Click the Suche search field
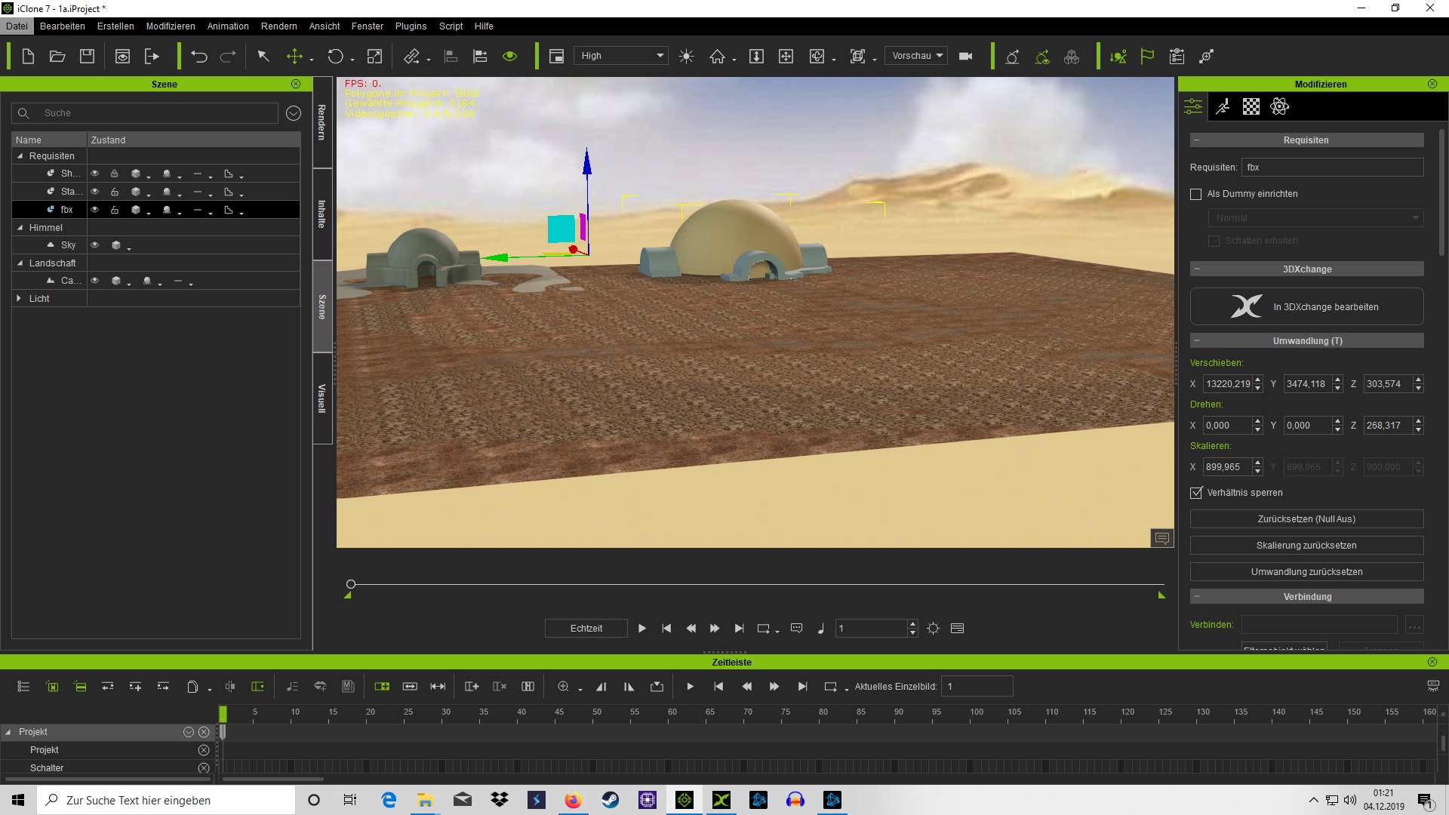The image size is (1449, 815). pyautogui.click(x=145, y=113)
